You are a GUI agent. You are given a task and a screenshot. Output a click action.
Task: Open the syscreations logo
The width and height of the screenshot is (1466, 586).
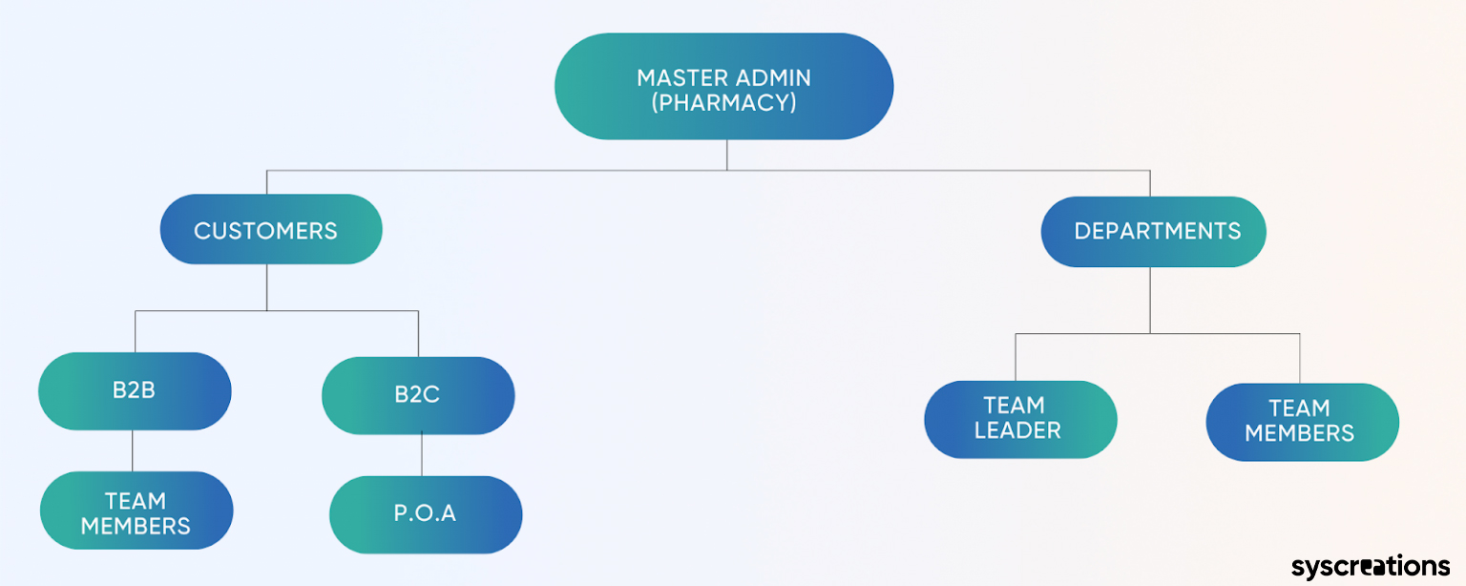[1371, 566]
